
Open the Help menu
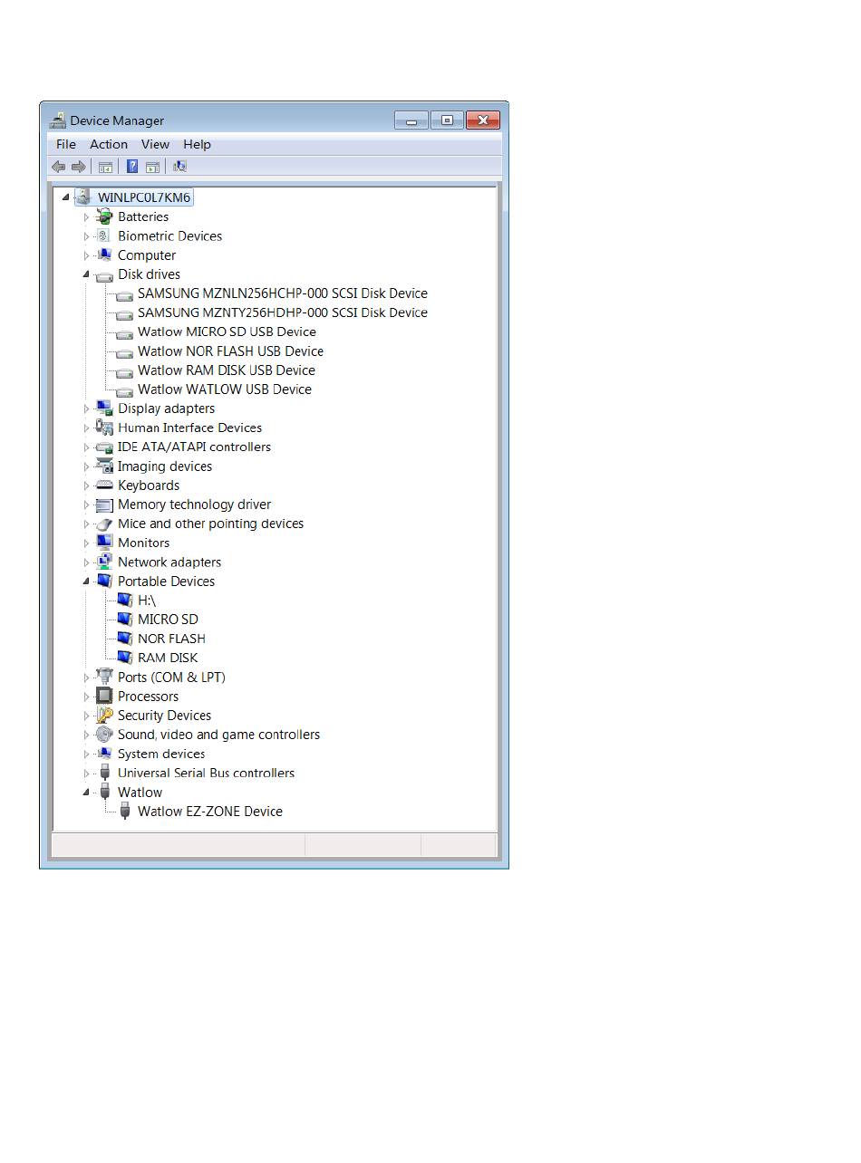point(197,144)
